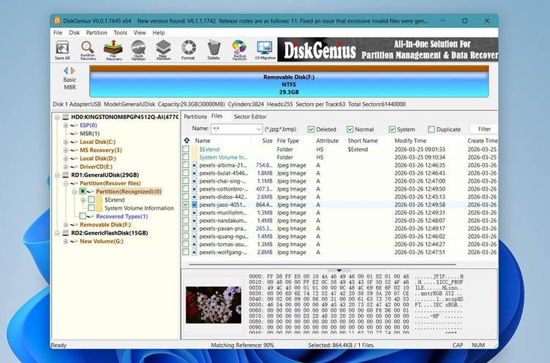This screenshot has height=363, width=550.
Task: Expand the New Volume(G:) tree node
Action: click(x=66, y=241)
